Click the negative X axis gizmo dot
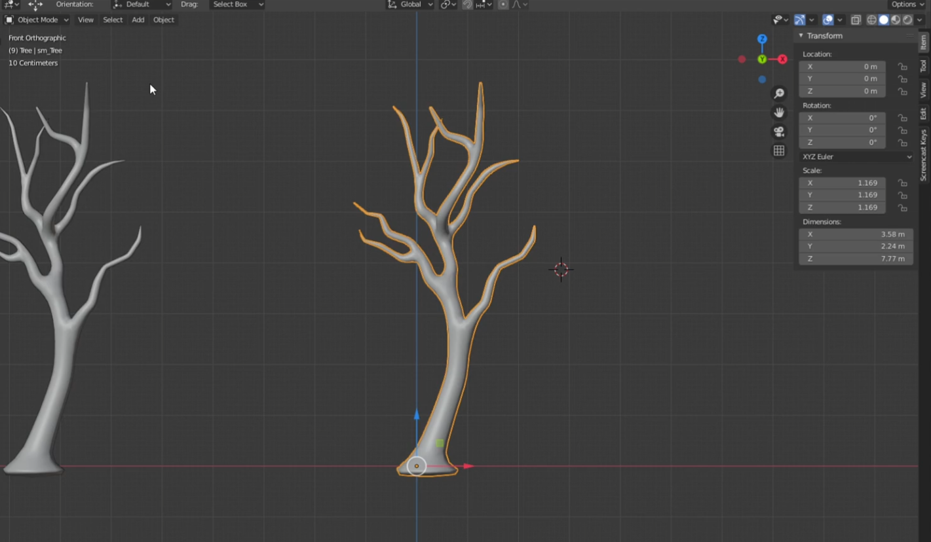The image size is (931, 542). coord(742,60)
